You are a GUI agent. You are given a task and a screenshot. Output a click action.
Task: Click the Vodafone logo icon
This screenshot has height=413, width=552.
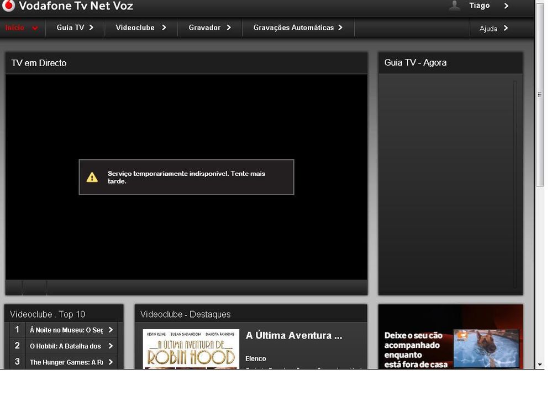click(8, 7)
